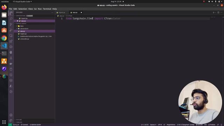Screen dimensions: 224x126
Task: Change file encoding UTF-8
Action: click(x=160, y=125)
